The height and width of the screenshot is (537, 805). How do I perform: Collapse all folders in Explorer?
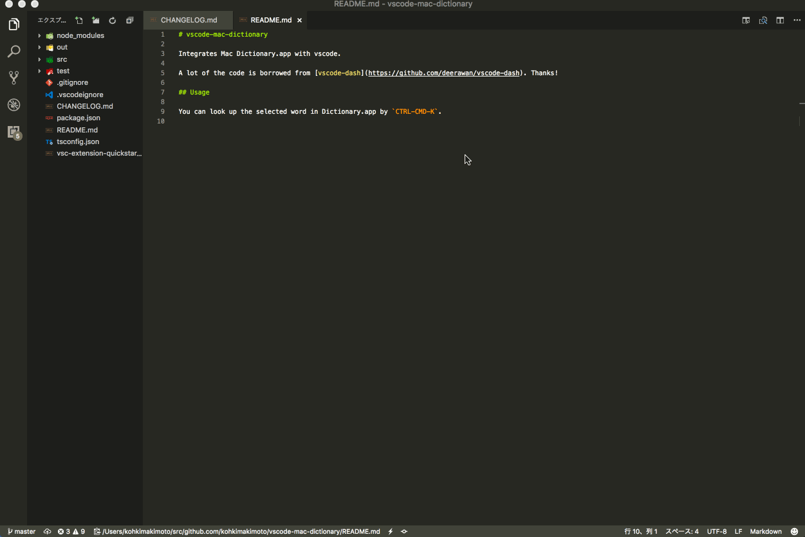coord(129,21)
